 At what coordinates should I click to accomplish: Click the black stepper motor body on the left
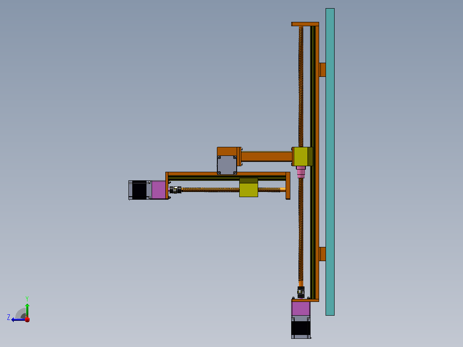point(139,190)
